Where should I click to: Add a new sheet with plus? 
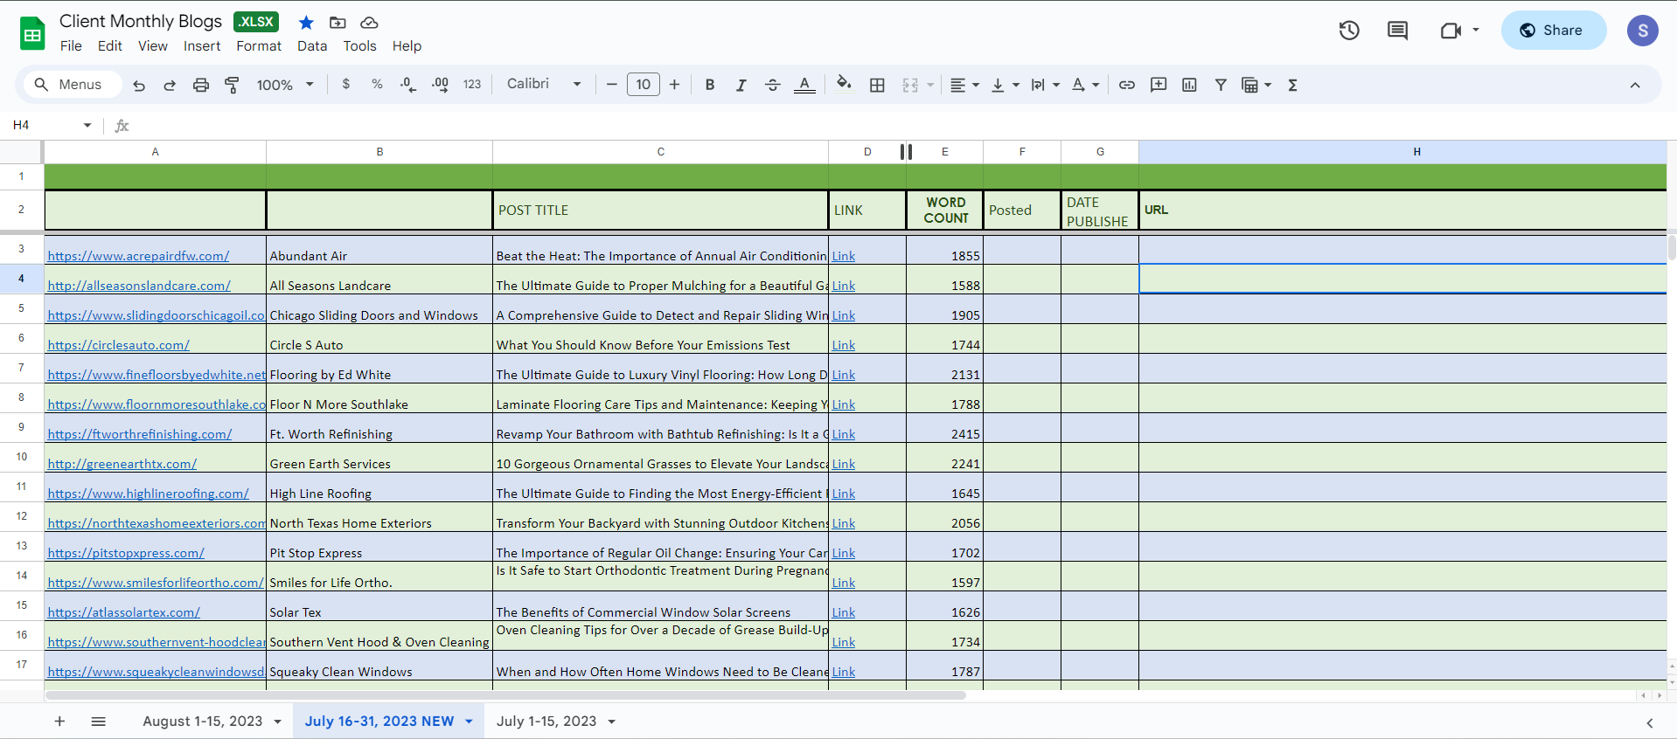click(59, 722)
